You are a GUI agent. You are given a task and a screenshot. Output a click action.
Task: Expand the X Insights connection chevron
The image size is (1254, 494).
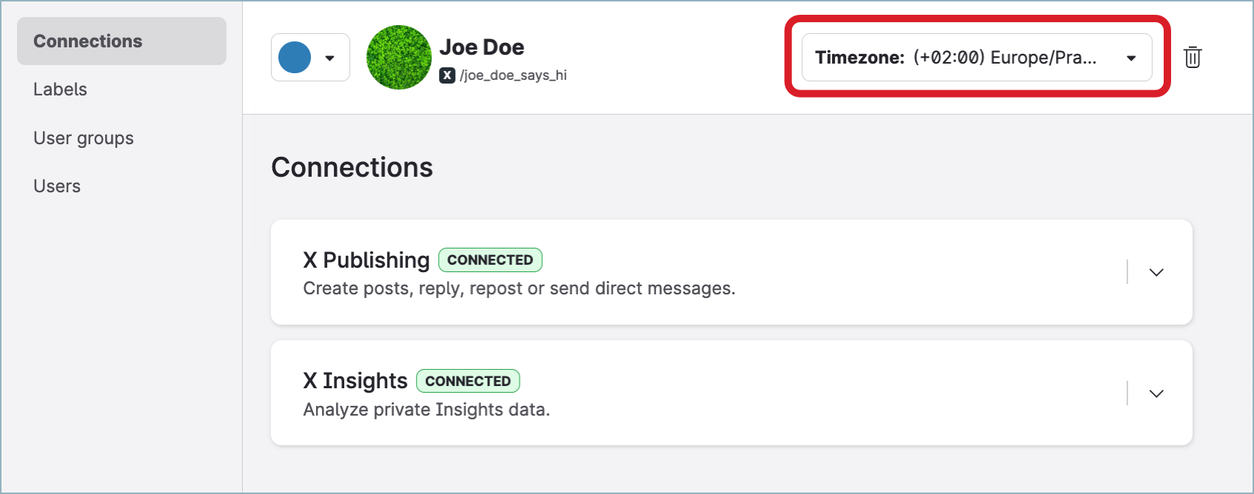coord(1156,393)
